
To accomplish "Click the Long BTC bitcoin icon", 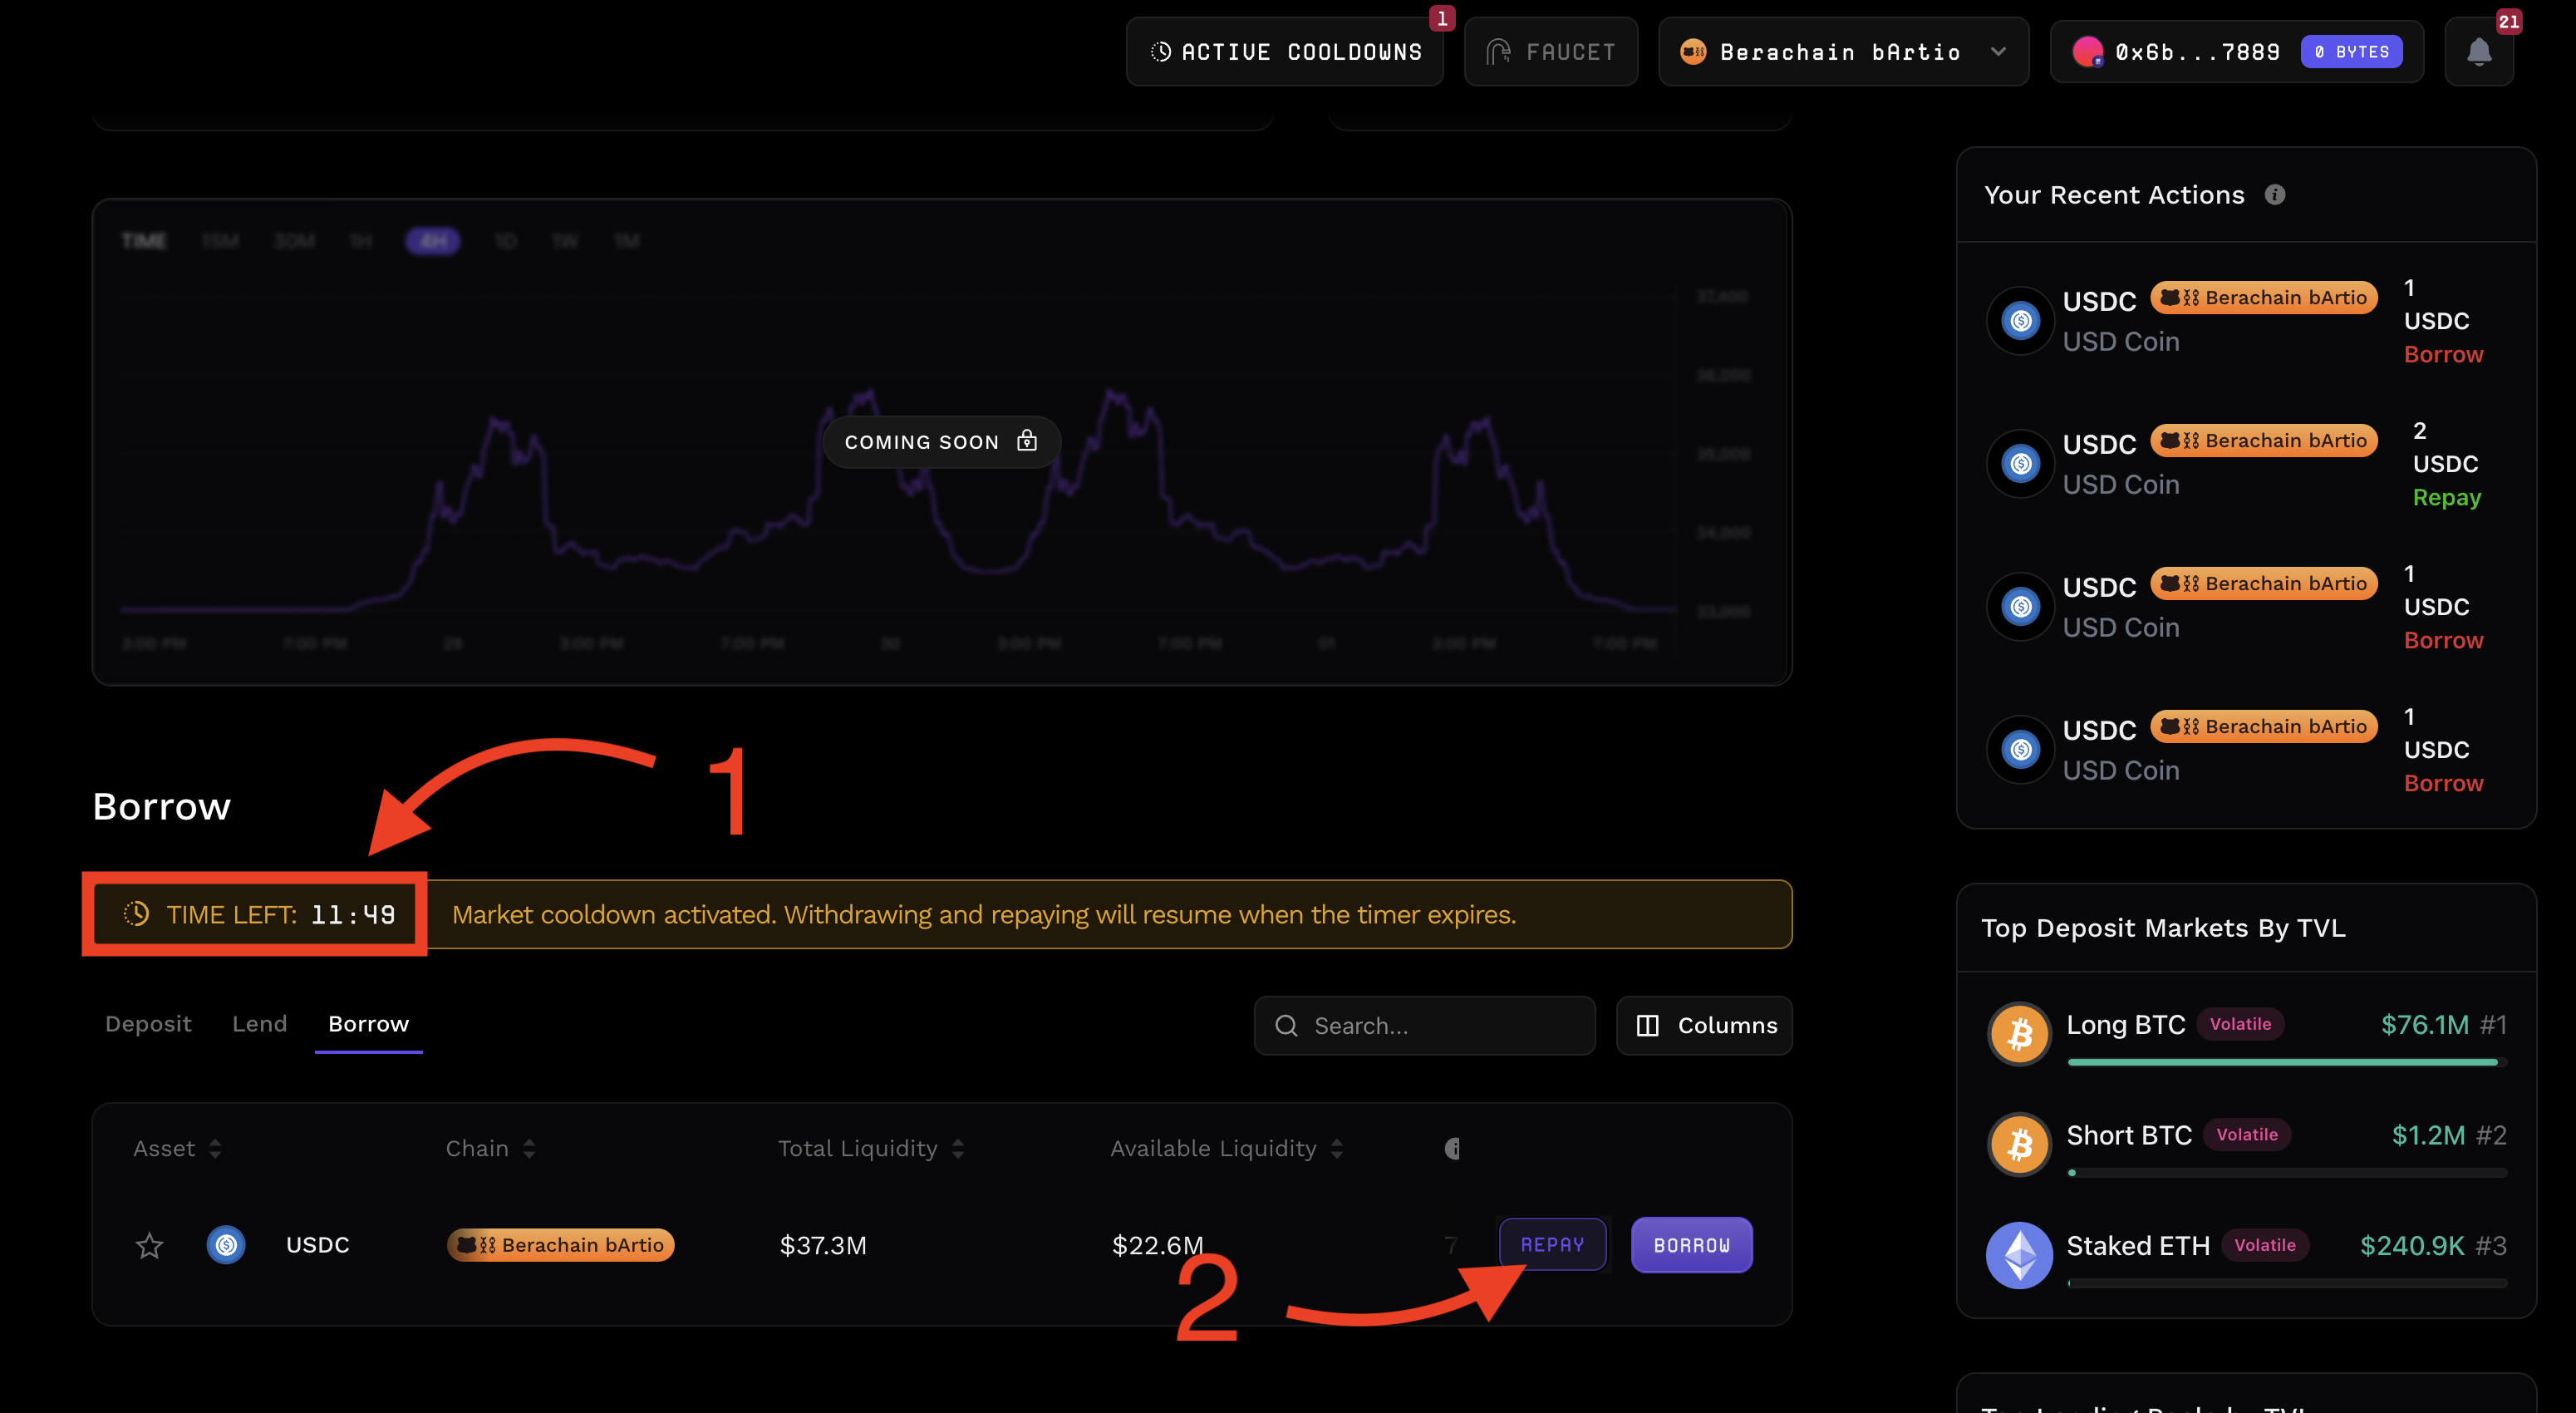I will click(2019, 1034).
